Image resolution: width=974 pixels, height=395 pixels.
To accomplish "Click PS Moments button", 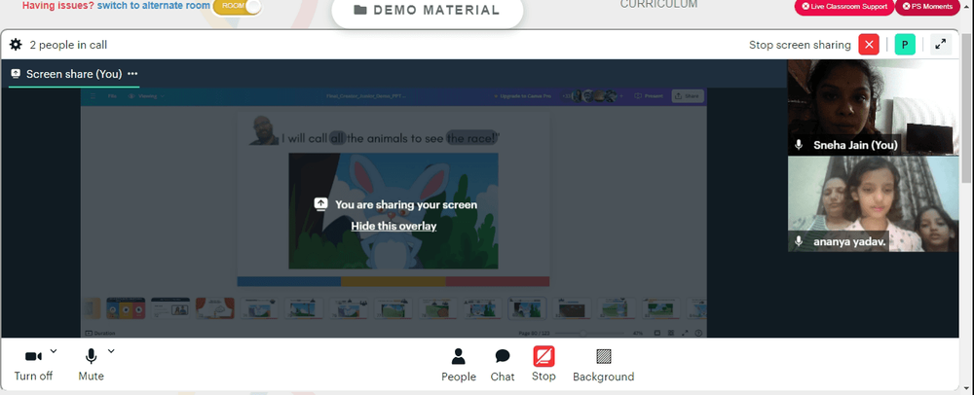I will pos(927,6).
